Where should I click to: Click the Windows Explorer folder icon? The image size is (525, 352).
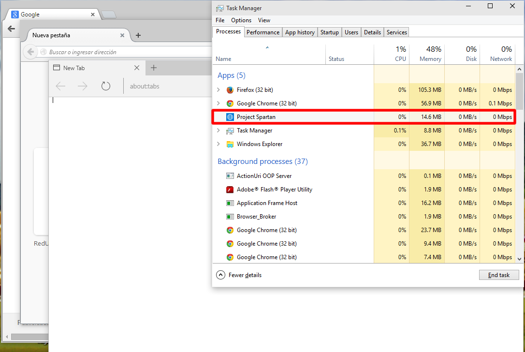pyautogui.click(x=230, y=144)
